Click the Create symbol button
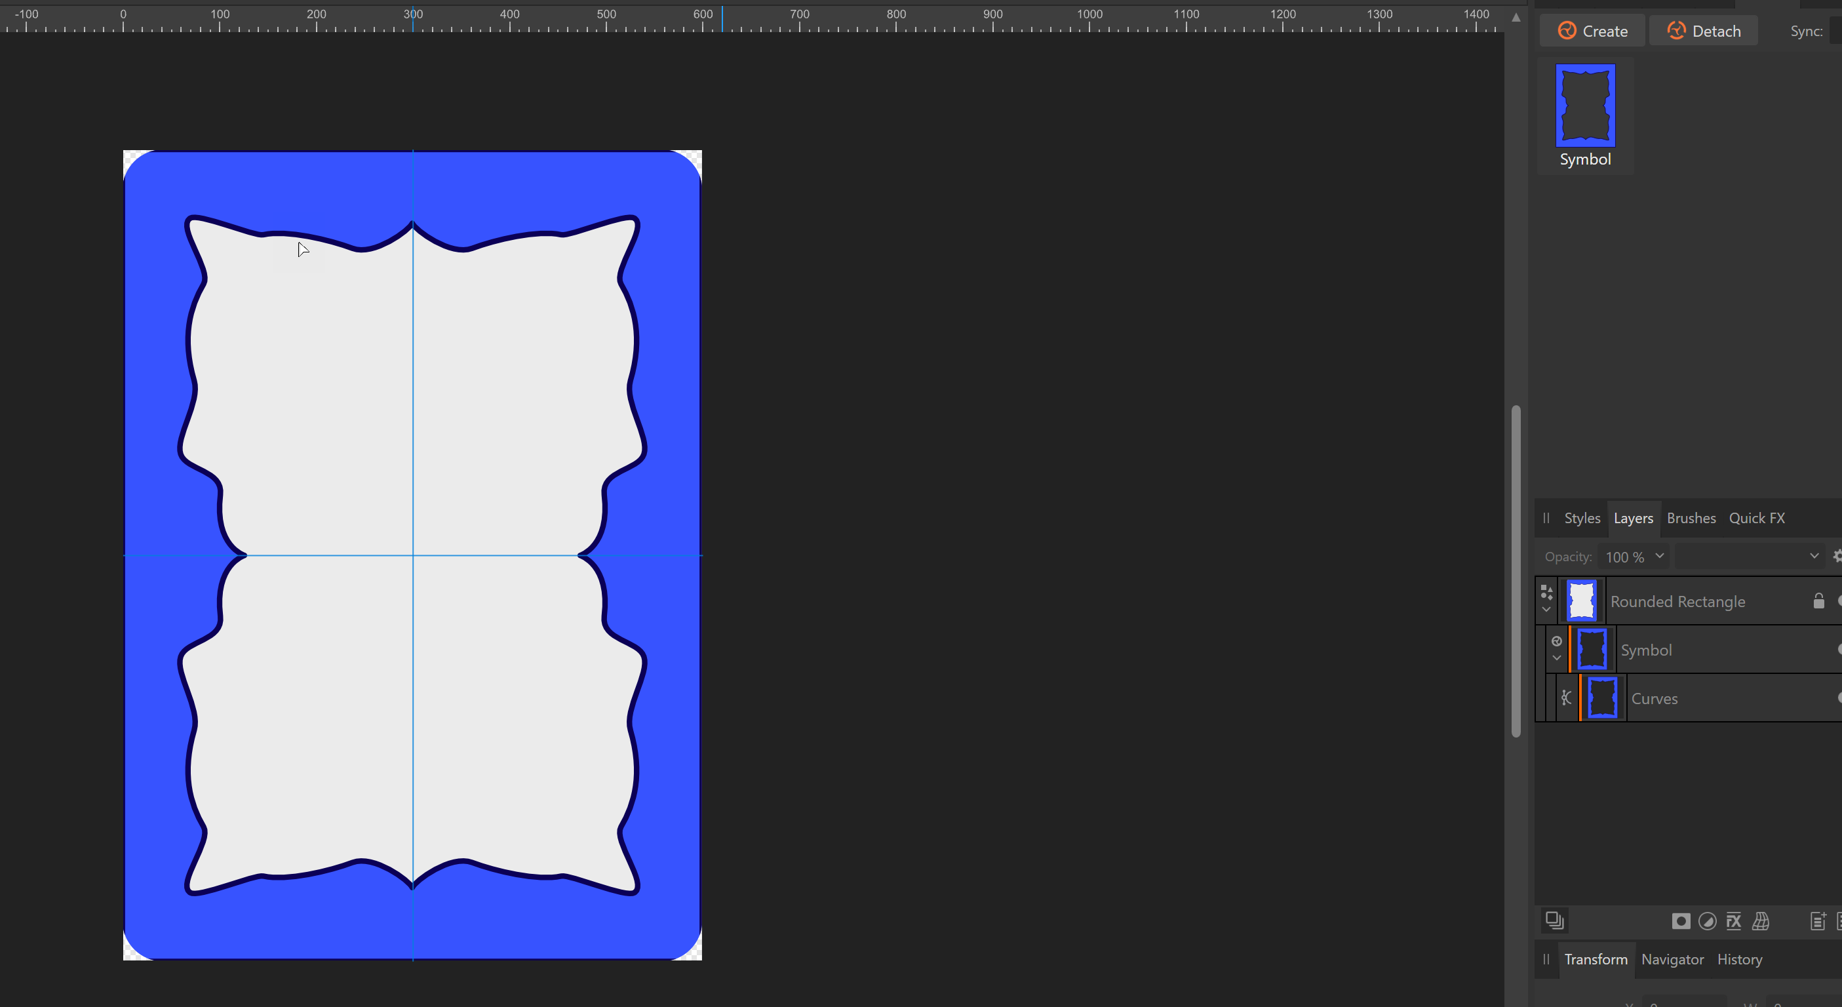 coord(1592,31)
